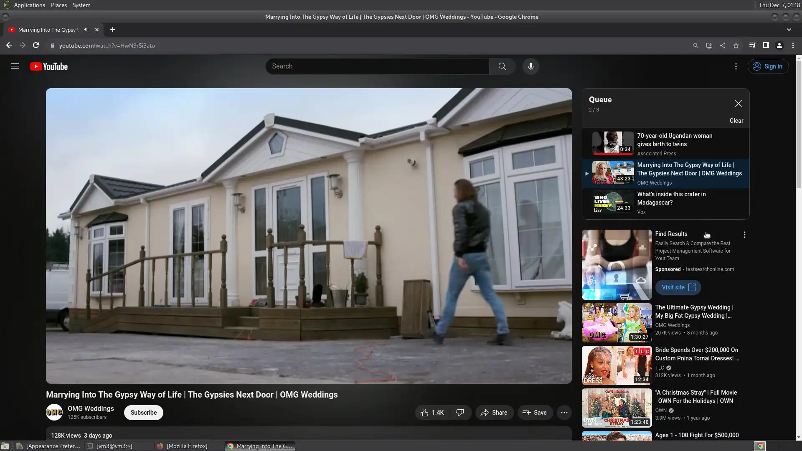Play the Madagascar crater queue video
The width and height of the screenshot is (802, 451).
coord(671,198)
